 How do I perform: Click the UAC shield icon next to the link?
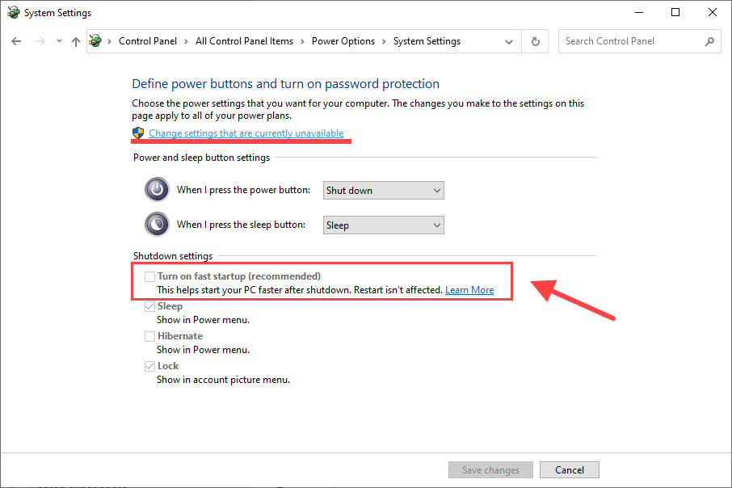point(137,133)
